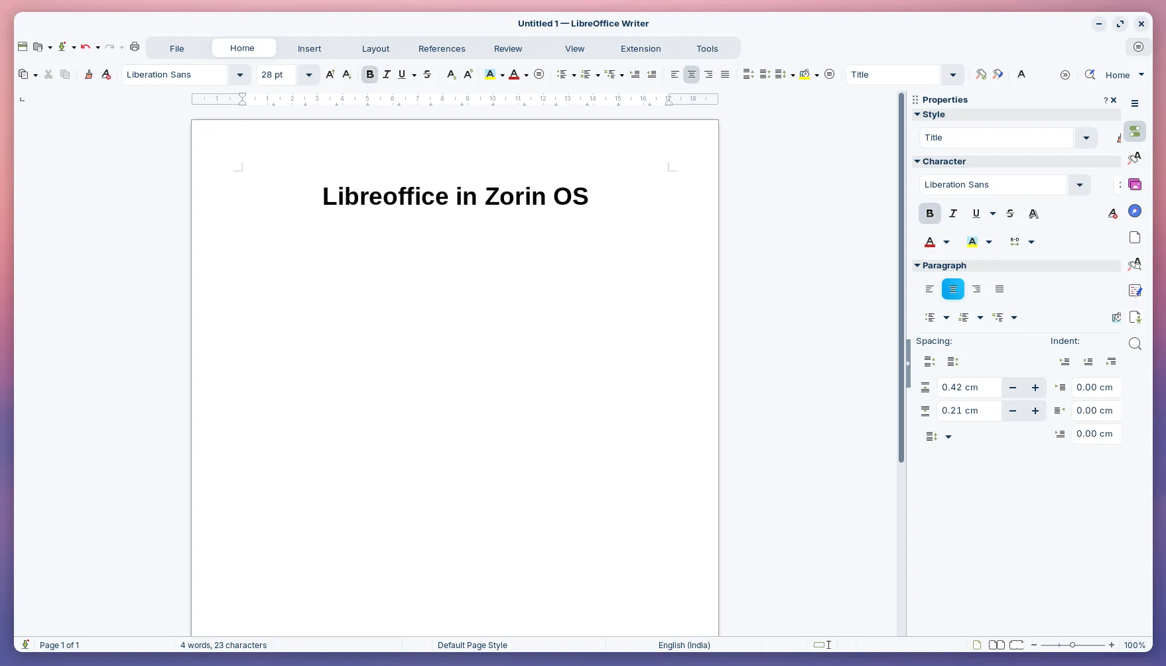
Task: Click the Cut scissors icon
Action: [x=48, y=74]
